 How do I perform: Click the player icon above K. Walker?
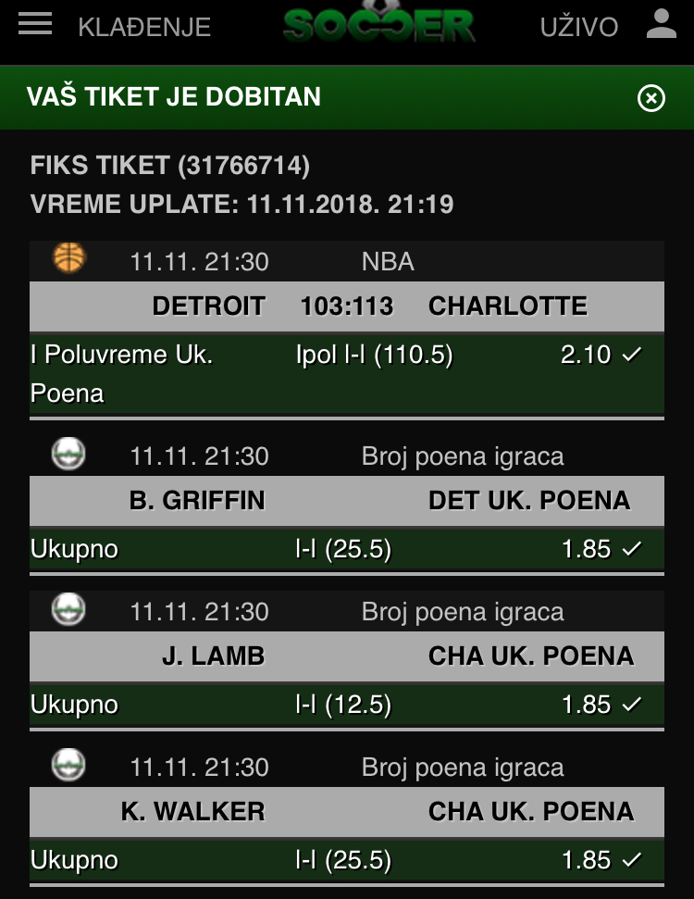pos(69,765)
